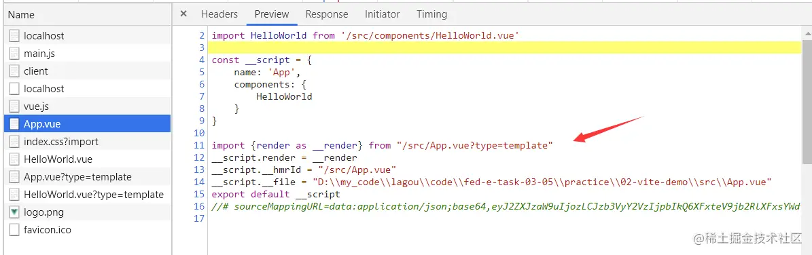
Task: Select the App.vue request row
Action: pos(88,123)
